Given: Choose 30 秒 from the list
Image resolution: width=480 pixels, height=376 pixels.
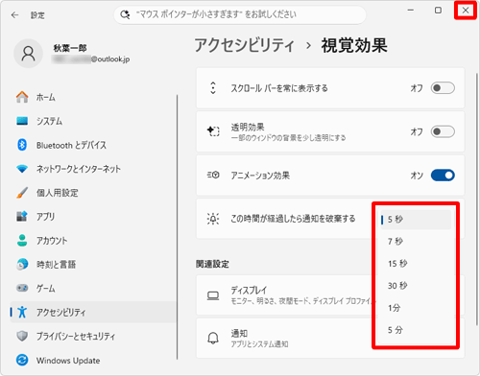Looking at the screenshot, I should [x=416, y=286].
